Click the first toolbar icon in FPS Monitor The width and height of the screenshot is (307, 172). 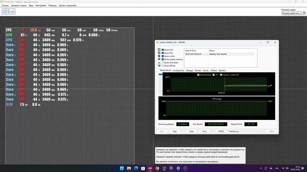tap(5, 11)
